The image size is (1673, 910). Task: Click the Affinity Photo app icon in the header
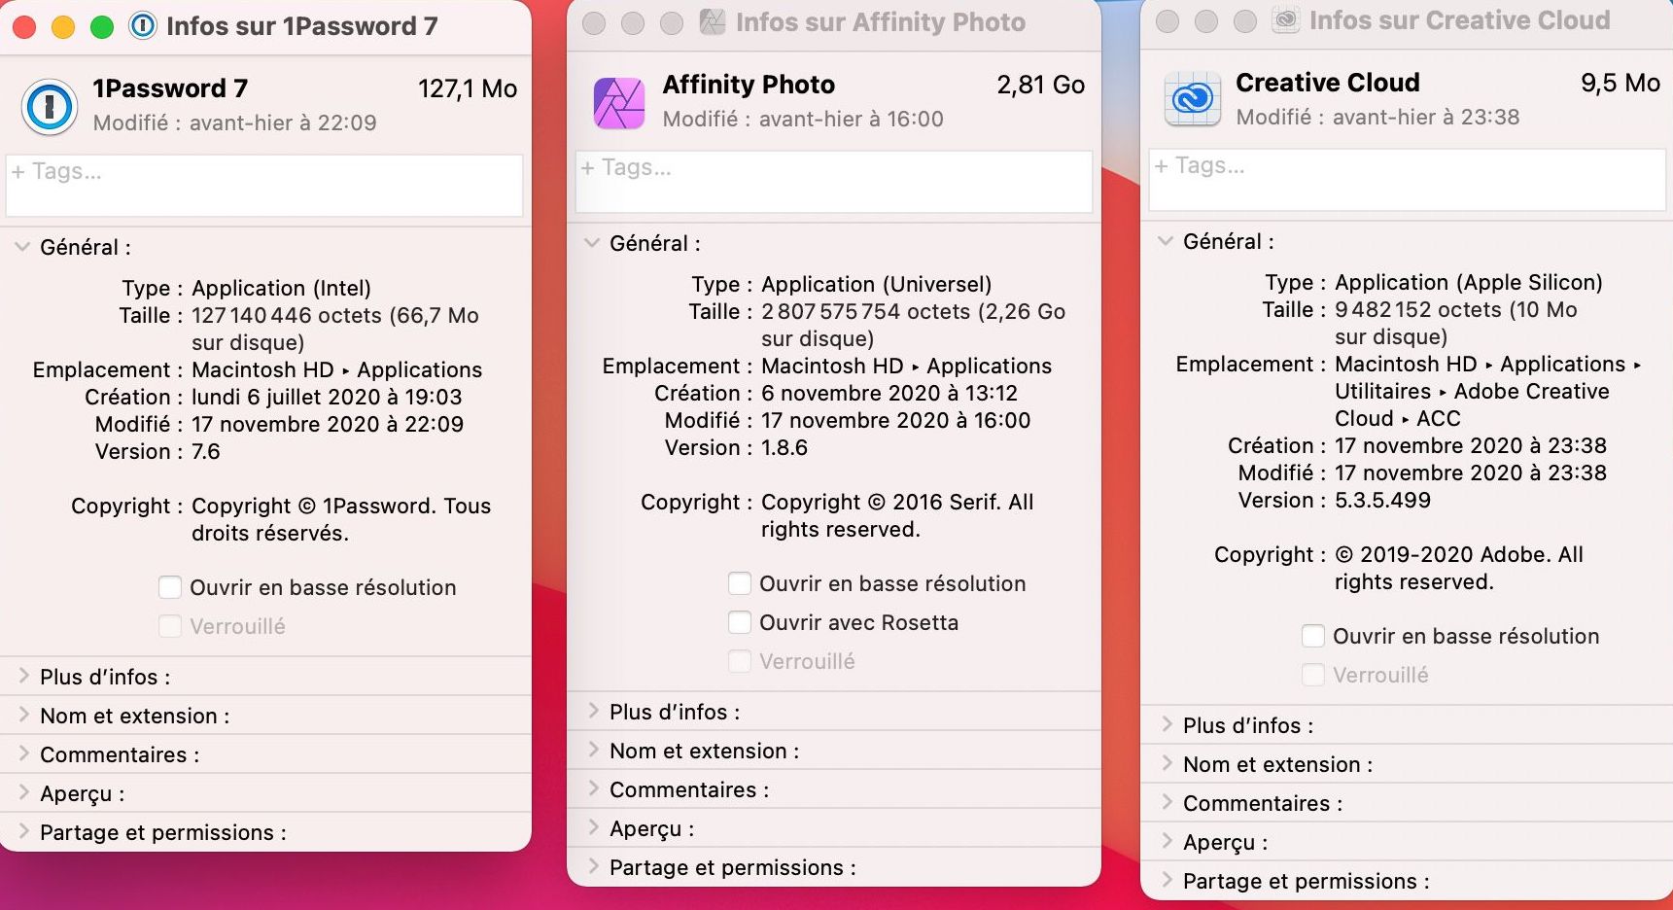(x=619, y=103)
